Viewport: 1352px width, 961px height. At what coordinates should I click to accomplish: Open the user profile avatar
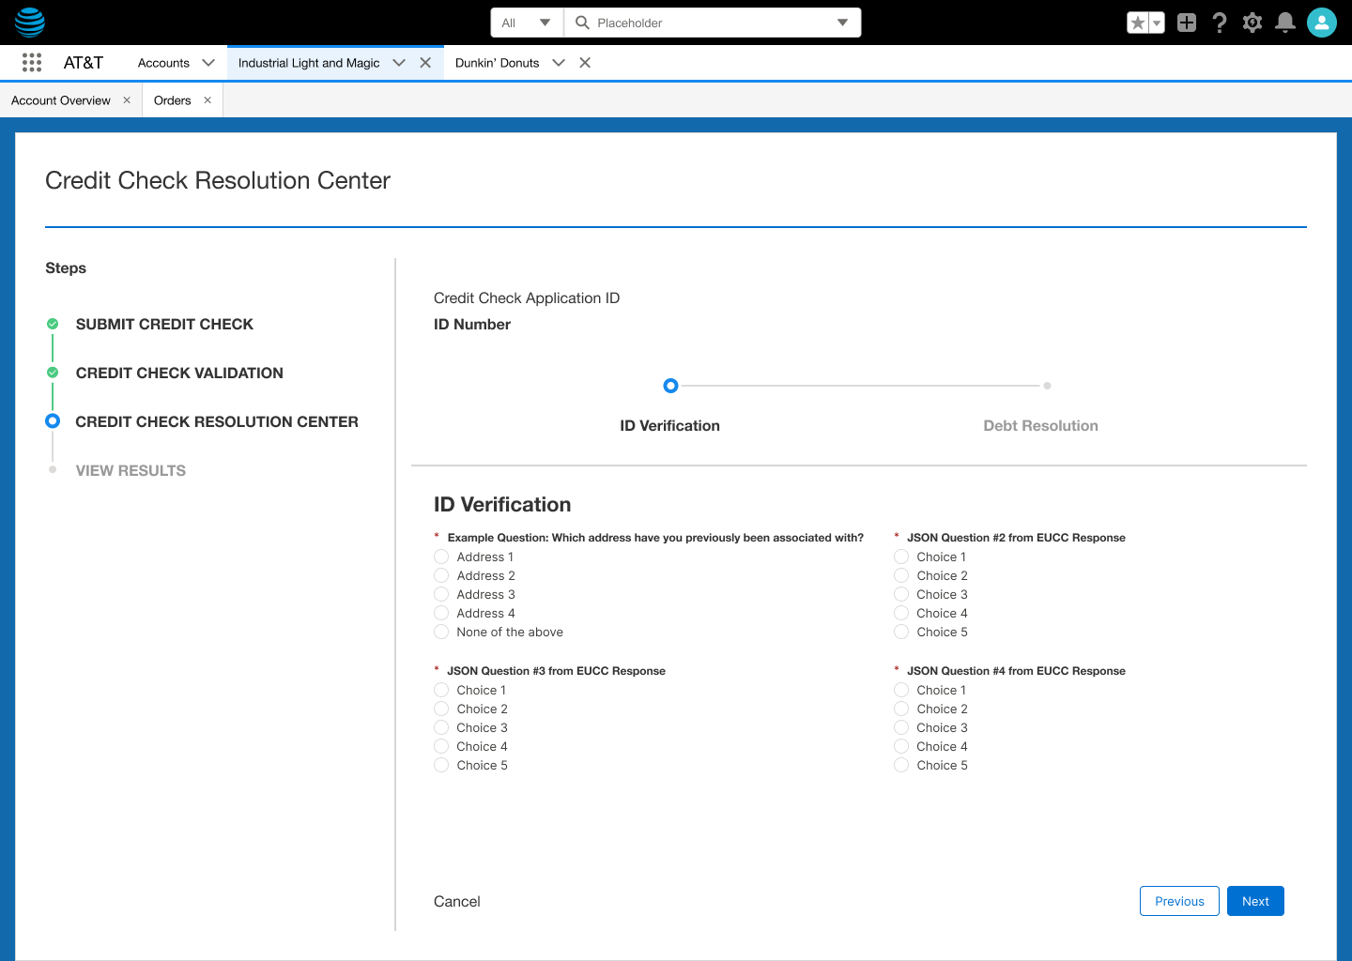tap(1321, 22)
